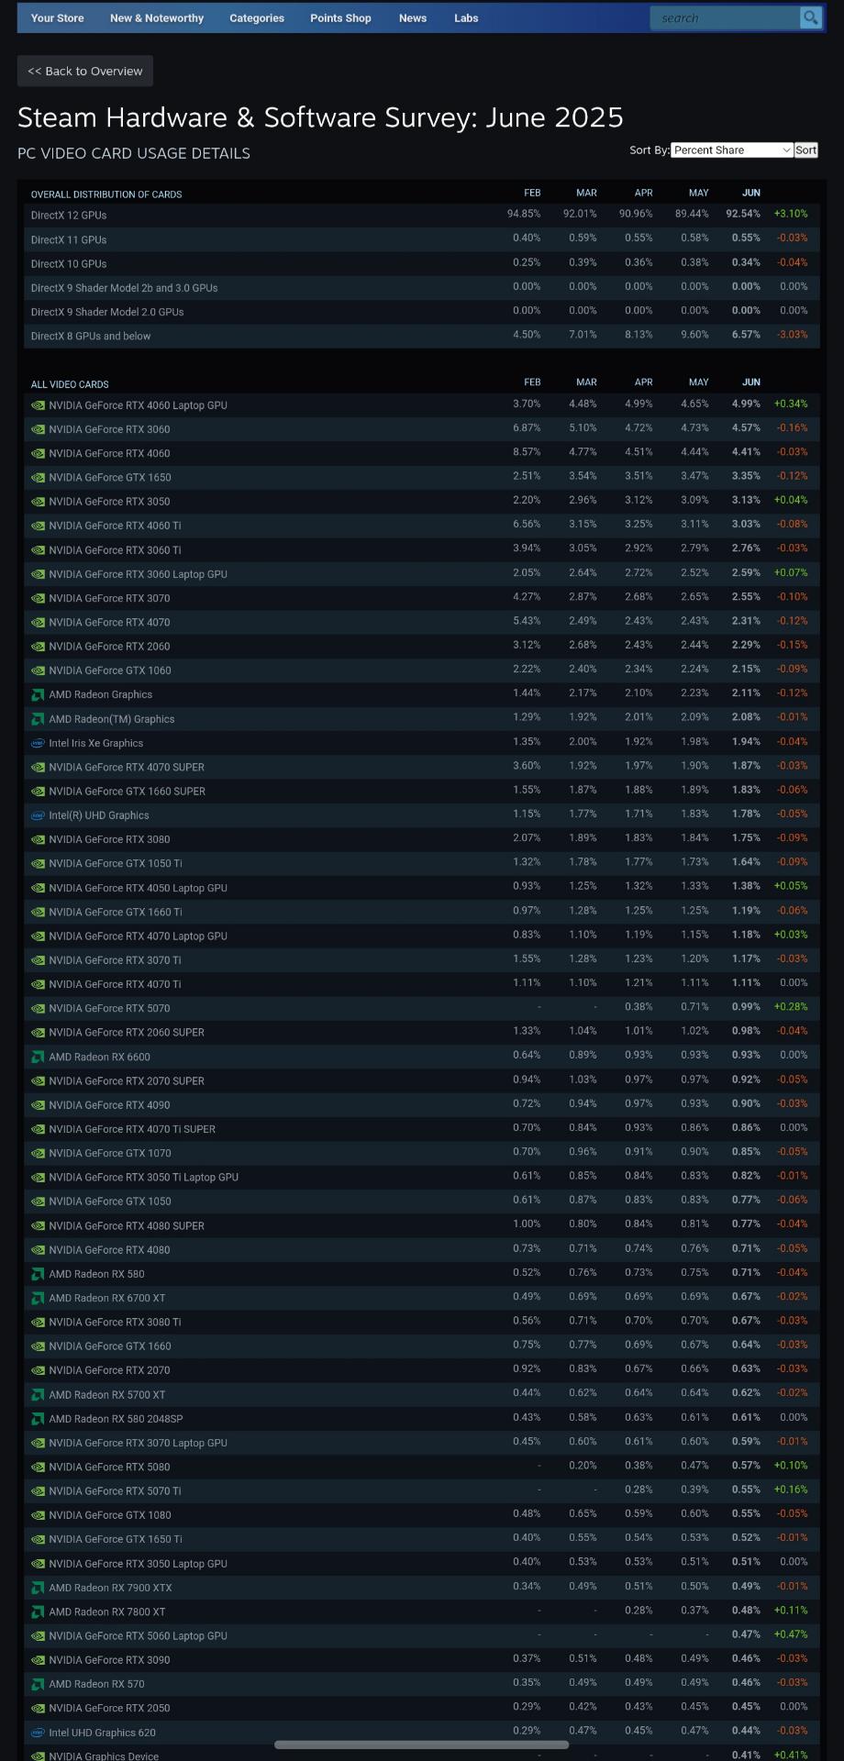The height and width of the screenshot is (1761, 844).
Task: Open the Categories menu
Action: pyautogui.click(x=256, y=17)
